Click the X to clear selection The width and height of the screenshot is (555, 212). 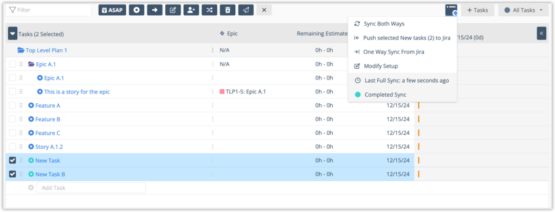point(264,10)
